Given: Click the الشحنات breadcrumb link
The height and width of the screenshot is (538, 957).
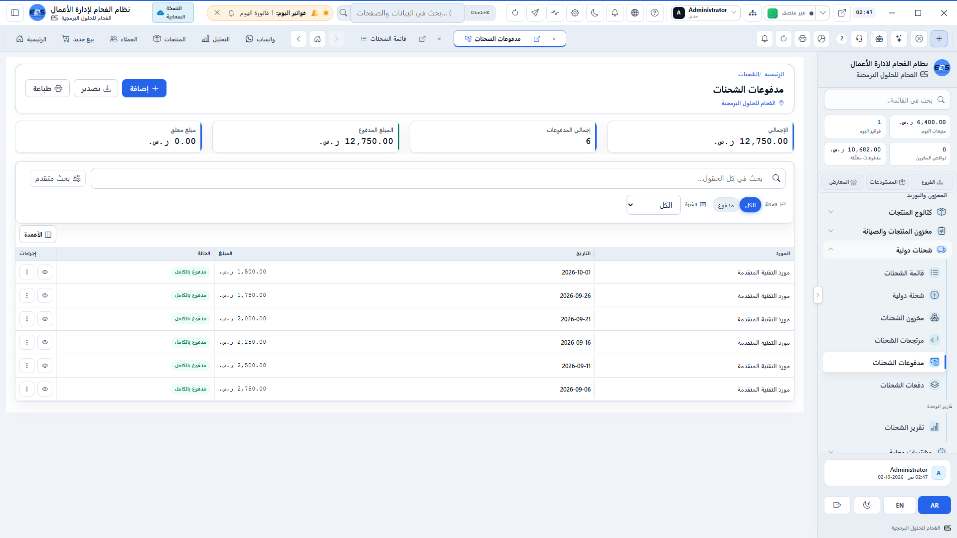Looking at the screenshot, I should click(748, 74).
